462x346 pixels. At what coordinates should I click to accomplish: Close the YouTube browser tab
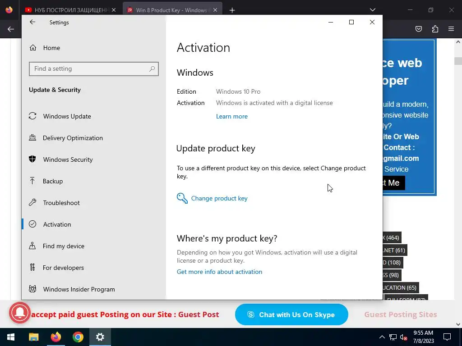pyautogui.click(x=114, y=10)
